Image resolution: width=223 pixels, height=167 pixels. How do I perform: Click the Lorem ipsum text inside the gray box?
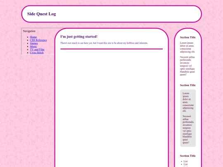click(x=188, y=102)
